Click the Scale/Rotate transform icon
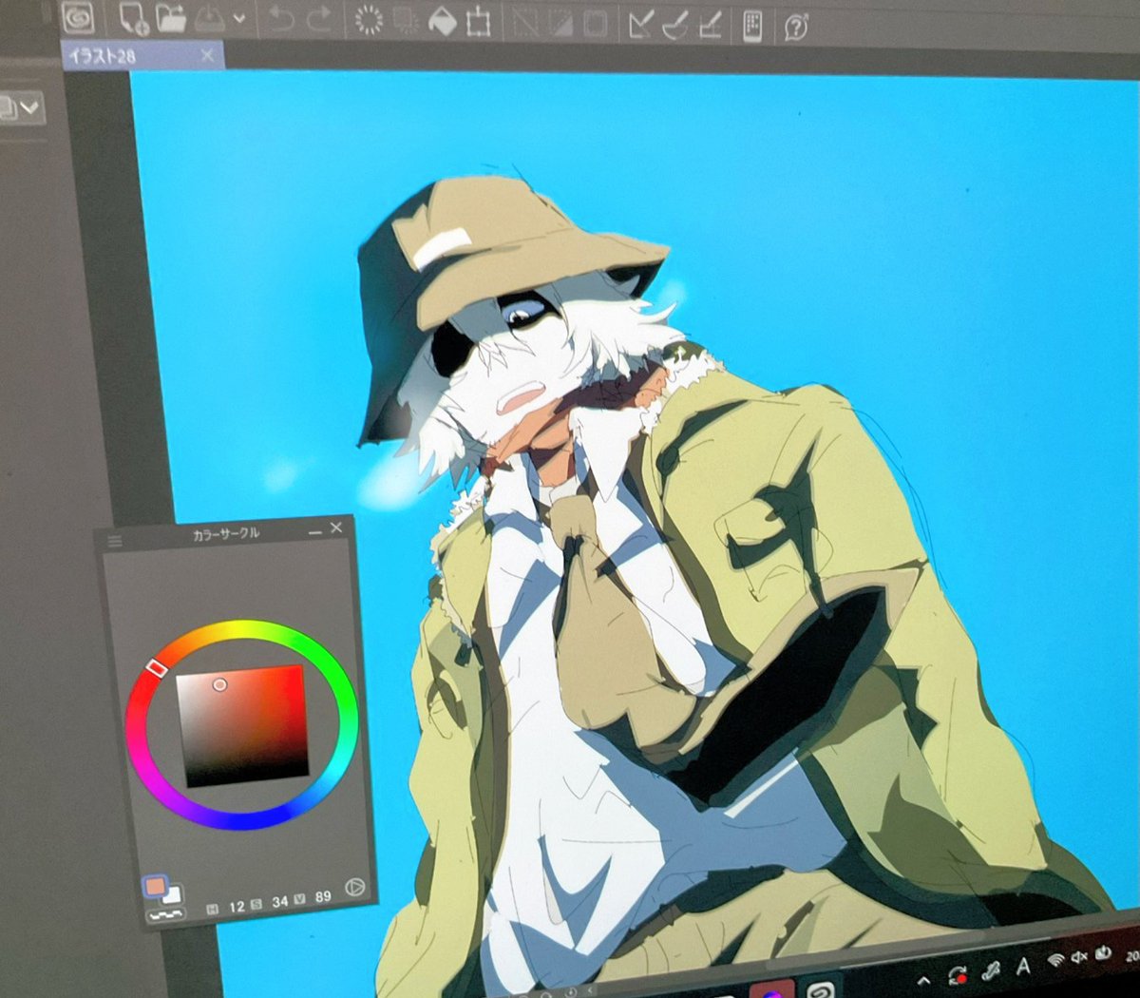 [x=479, y=22]
